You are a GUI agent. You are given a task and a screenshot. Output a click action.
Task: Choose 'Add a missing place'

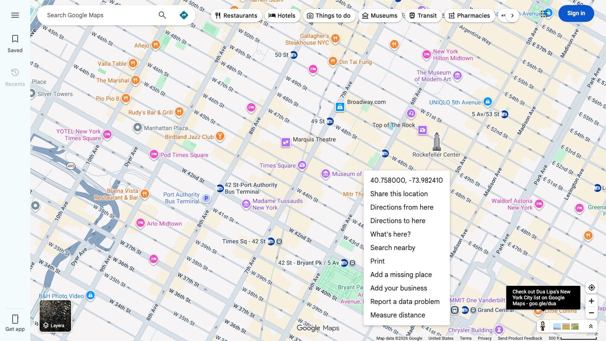(x=407, y=274)
